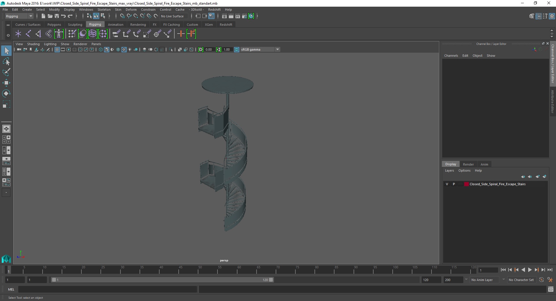Toggle smooth shade all in viewport
The width and height of the screenshot is (556, 301).
(107, 49)
